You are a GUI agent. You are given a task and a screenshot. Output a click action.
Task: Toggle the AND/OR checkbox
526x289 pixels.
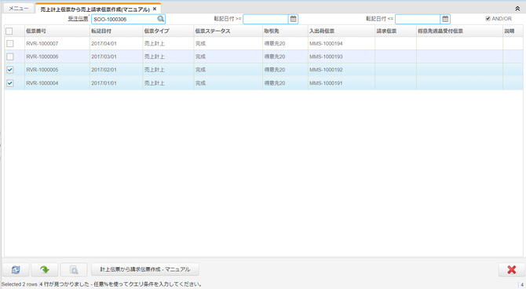(488, 19)
